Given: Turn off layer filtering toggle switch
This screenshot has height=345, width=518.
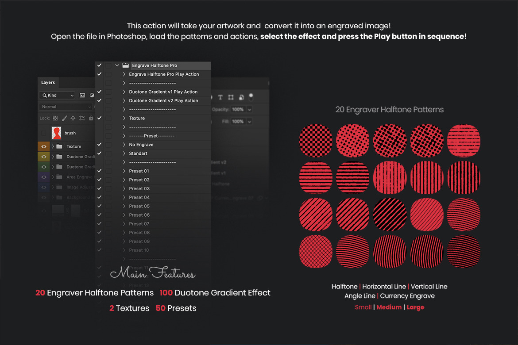Looking at the screenshot, I should point(251,97).
